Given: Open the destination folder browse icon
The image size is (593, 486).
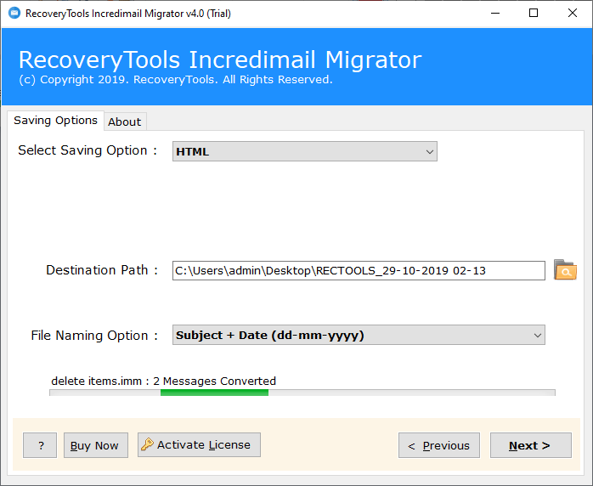Looking at the screenshot, I should [565, 270].
